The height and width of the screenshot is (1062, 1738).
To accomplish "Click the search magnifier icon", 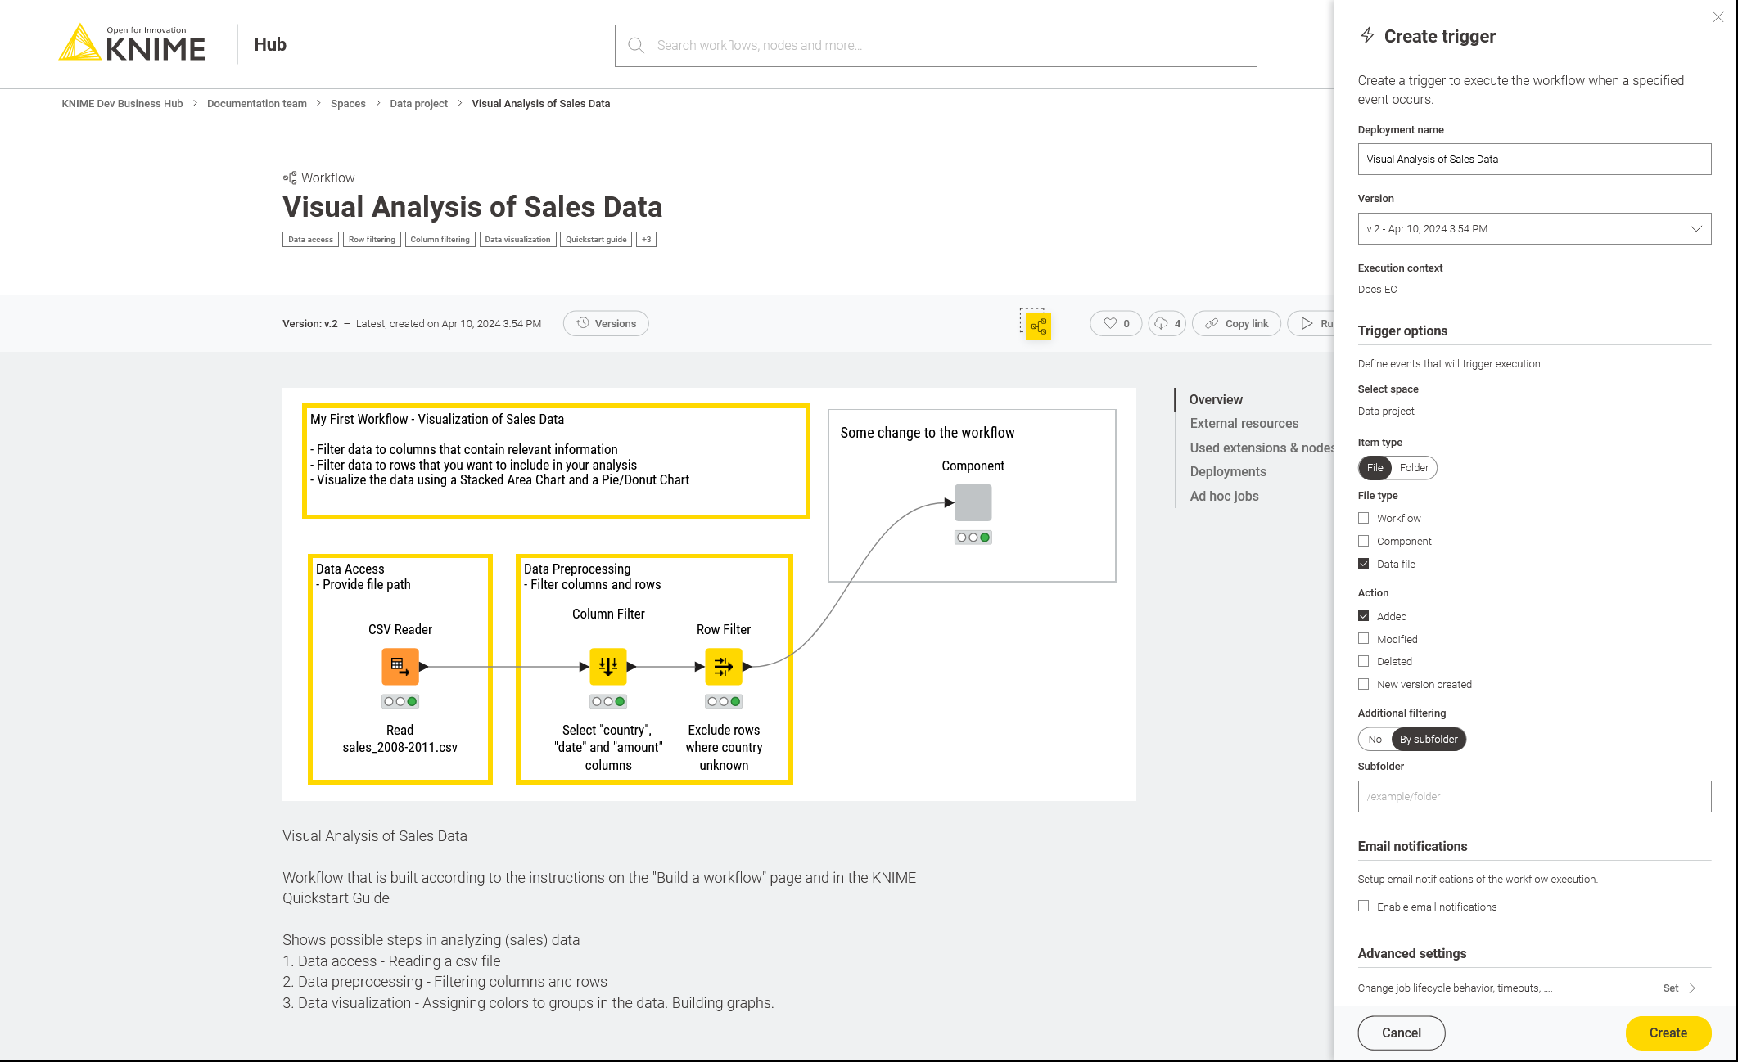I will point(636,45).
